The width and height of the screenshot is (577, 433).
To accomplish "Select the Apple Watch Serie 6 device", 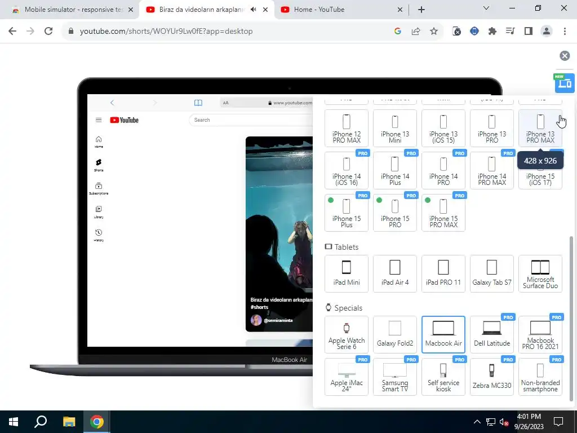I will pos(347,334).
